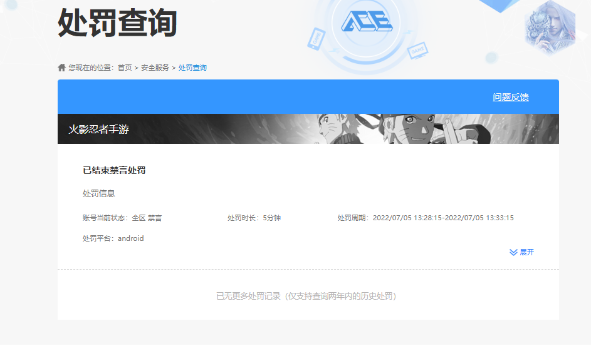Image resolution: width=591 pixels, height=346 pixels.
Task: Go to 首页 in the breadcrumb
Action: click(x=125, y=68)
